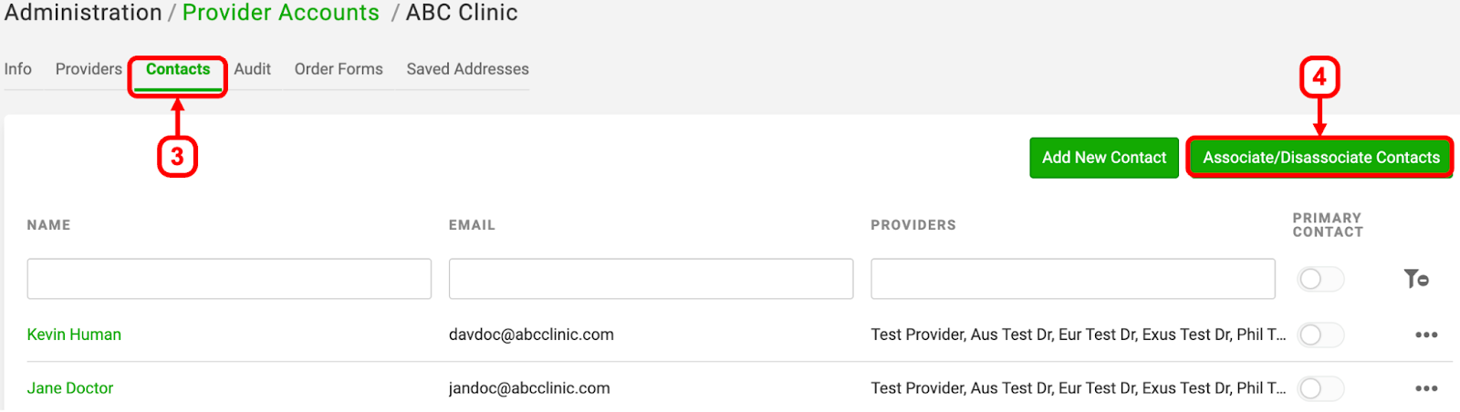Open the three-dot menu for Kevin Human
1460x412 pixels.
point(1426,335)
